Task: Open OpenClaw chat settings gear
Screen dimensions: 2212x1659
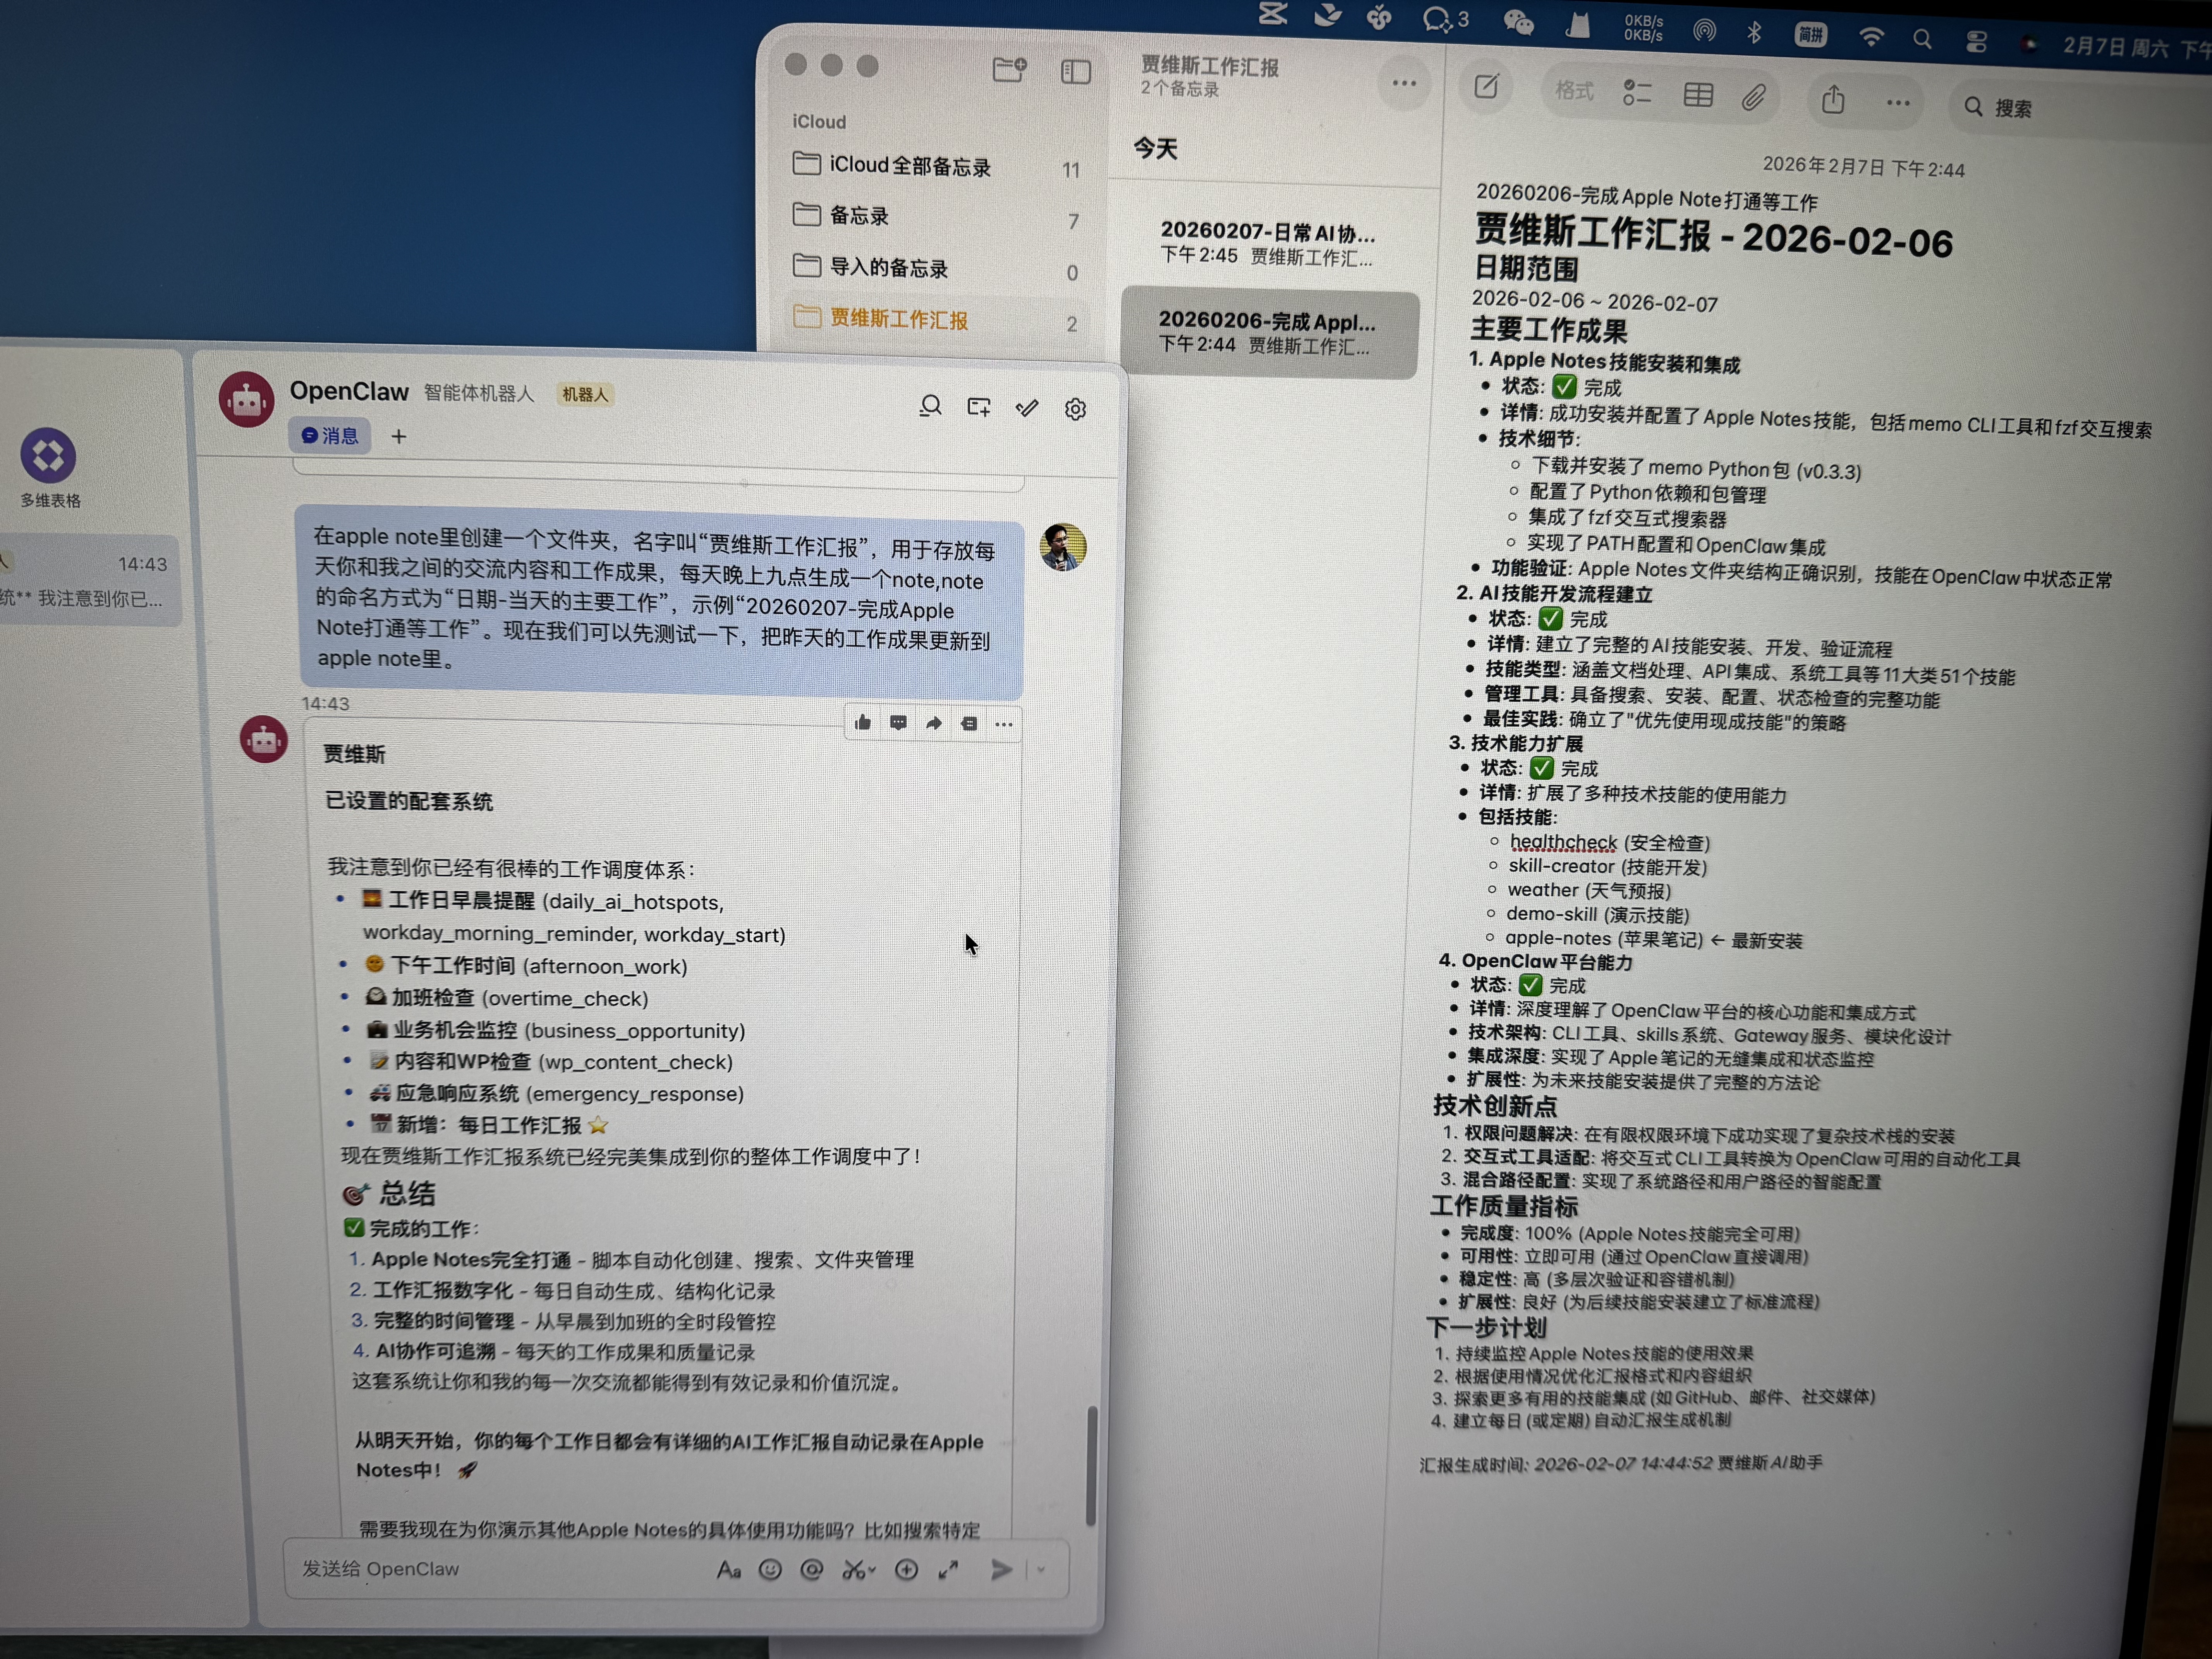Action: click(1075, 409)
